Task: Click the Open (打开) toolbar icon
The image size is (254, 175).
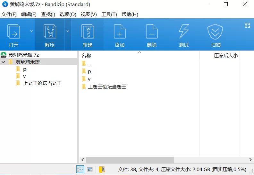Action: tap(13, 31)
